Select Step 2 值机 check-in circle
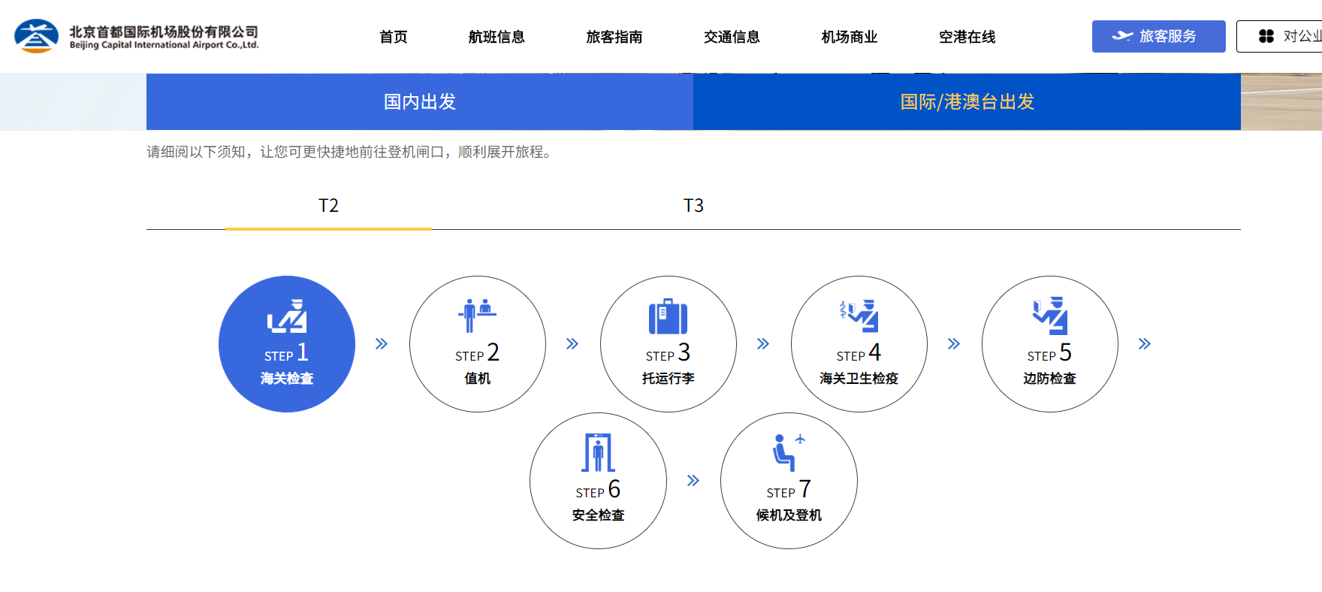The image size is (1322, 592). (x=478, y=344)
